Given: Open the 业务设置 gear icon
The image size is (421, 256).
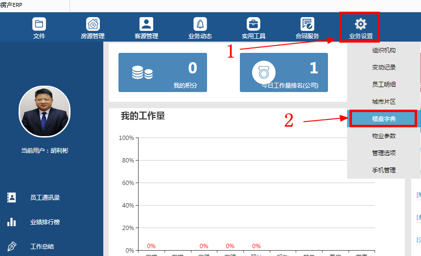Looking at the screenshot, I should point(360,24).
